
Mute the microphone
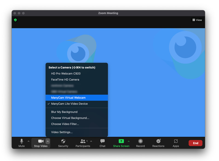(22, 143)
